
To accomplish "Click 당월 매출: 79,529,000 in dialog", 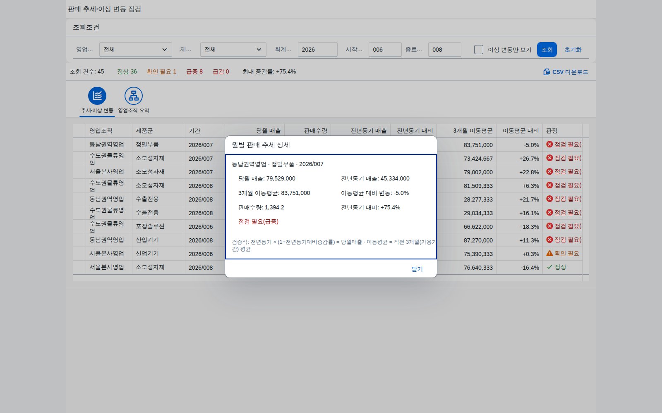I will [267, 179].
